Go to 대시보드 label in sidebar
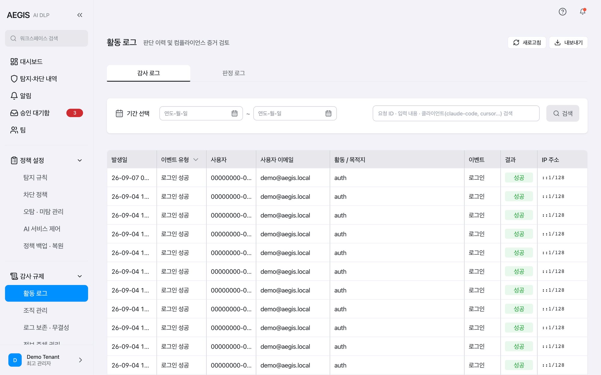The width and height of the screenshot is (601, 375). pos(31,61)
